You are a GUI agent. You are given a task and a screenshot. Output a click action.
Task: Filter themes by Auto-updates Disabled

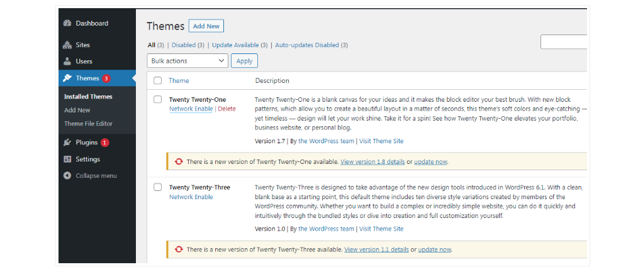tap(307, 45)
